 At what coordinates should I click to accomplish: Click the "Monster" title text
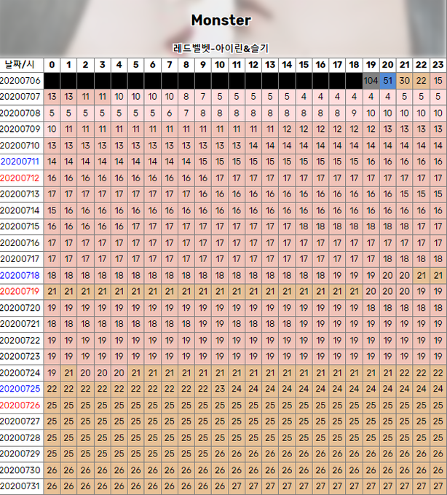pos(221,20)
